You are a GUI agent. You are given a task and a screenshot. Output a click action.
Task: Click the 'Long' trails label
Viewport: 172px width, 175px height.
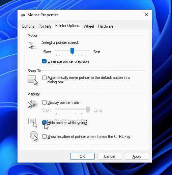pyautogui.click(x=97, y=110)
